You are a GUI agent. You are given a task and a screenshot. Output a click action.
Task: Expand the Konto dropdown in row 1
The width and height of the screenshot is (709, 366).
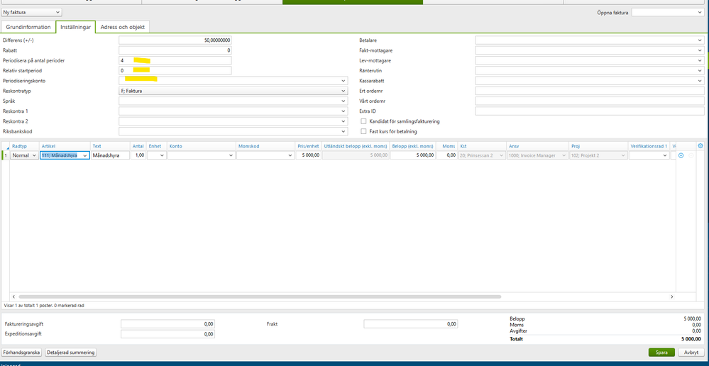[202, 155]
